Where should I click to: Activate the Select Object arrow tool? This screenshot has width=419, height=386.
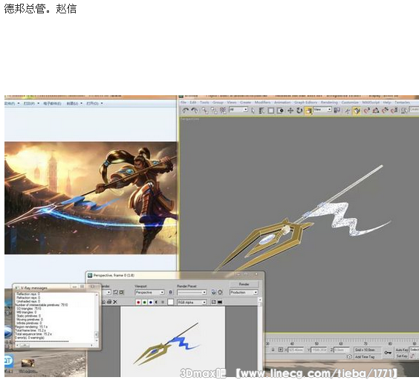253,111
